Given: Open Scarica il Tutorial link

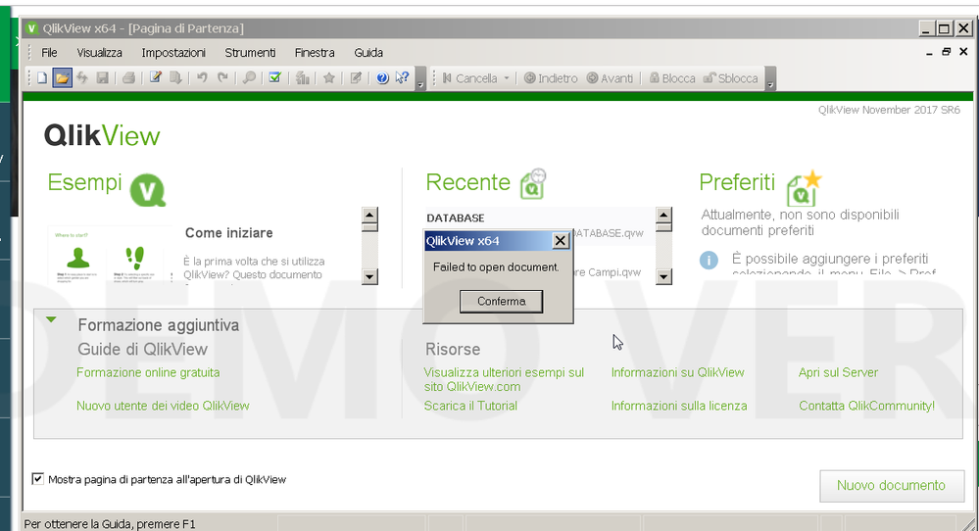Looking at the screenshot, I should [470, 406].
